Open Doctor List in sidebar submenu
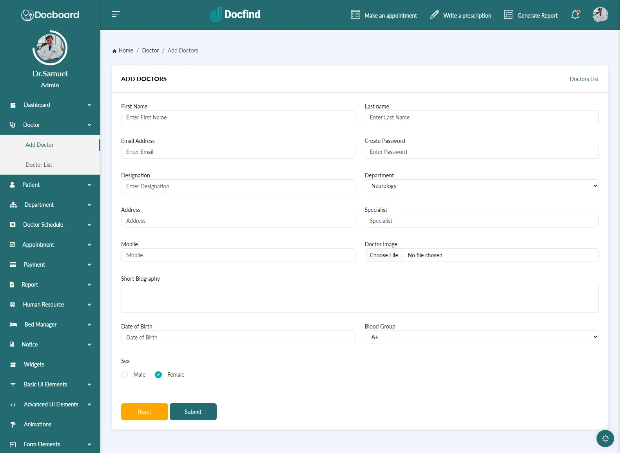The width and height of the screenshot is (620, 453). [x=39, y=165]
